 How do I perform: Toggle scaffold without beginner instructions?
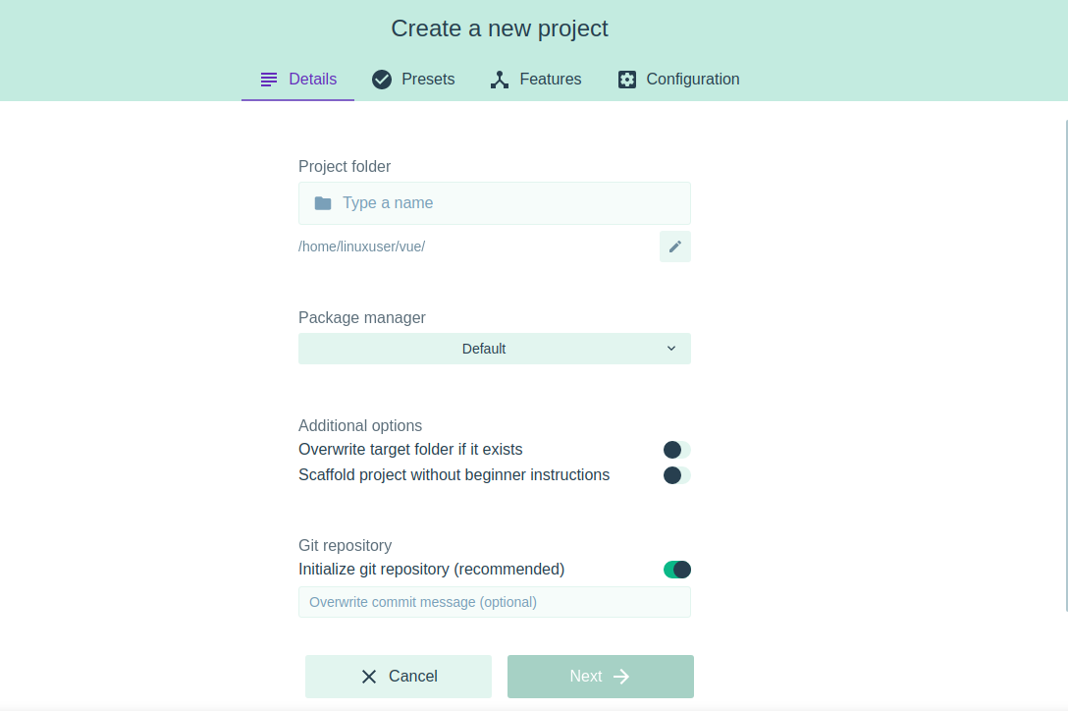click(x=676, y=475)
